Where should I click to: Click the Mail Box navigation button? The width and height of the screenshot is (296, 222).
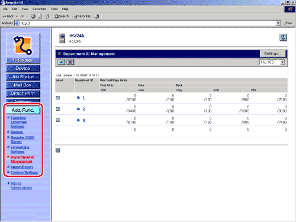click(23, 85)
